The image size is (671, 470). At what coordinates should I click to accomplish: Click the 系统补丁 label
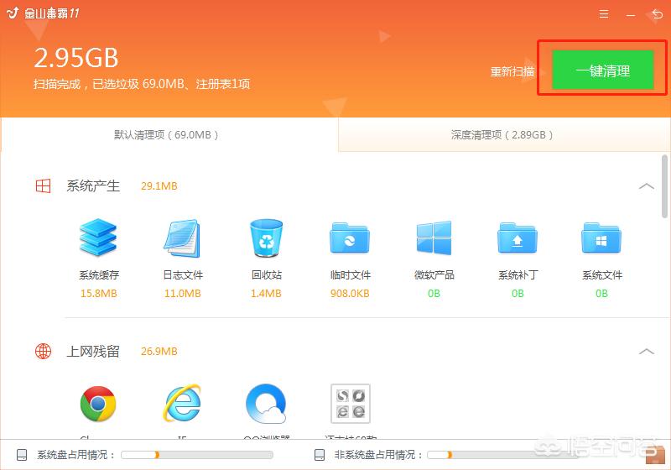pos(518,274)
